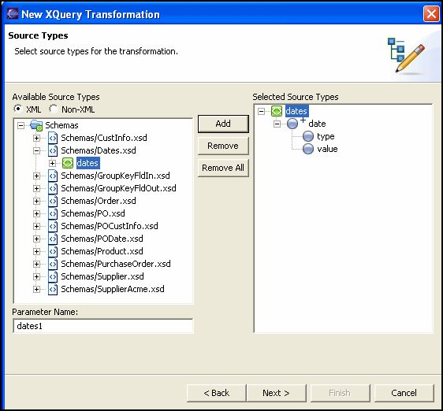Expand the dates element under Dates.xsd
The height and width of the screenshot is (411, 443).
52,163
